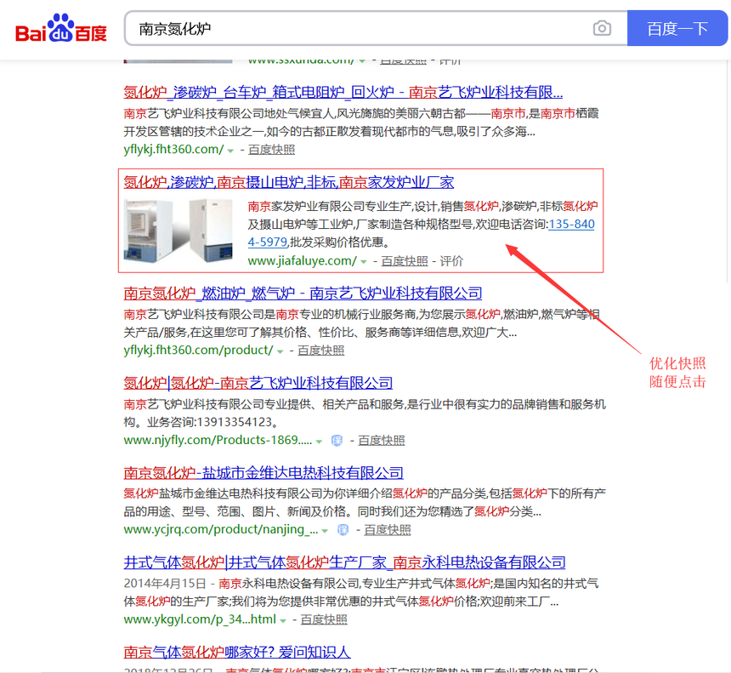Open 百度快照 for www.jiafaluye.com result
The image size is (731, 673).
tap(405, 261)
